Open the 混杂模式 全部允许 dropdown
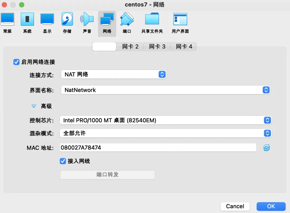Image resolution: width=290 pixels, height=213 pixels. [x=166, y=133]
